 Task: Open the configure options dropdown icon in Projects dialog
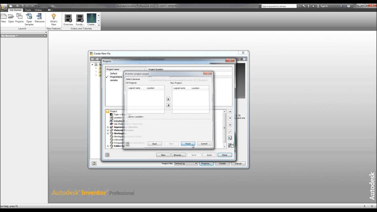[231, 145]
